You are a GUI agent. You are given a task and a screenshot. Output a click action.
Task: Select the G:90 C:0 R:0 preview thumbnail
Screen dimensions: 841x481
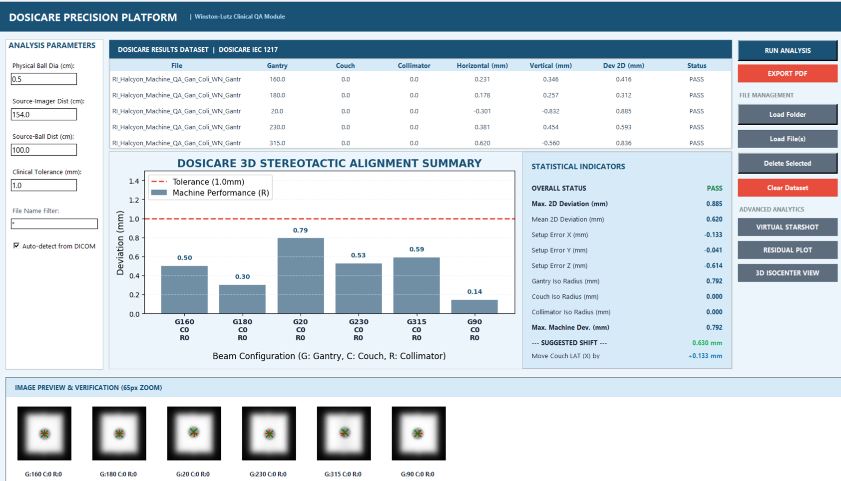click(x=419, y=433)
